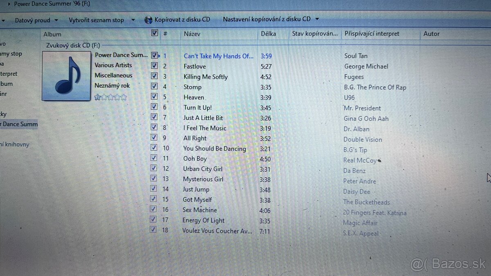The image size is (491, 276).
Task: Select the Urban City Girl track
Action: [x=203, y=169]
